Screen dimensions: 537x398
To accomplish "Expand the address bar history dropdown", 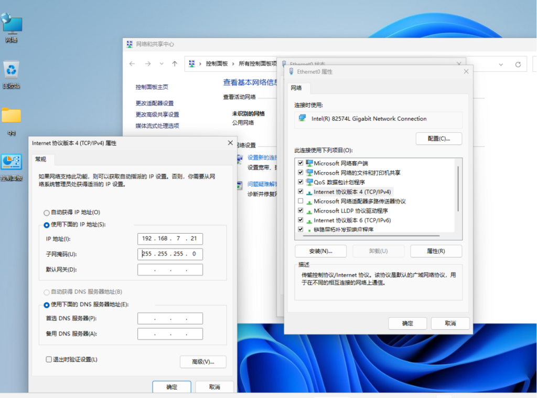I will [501, 64].
